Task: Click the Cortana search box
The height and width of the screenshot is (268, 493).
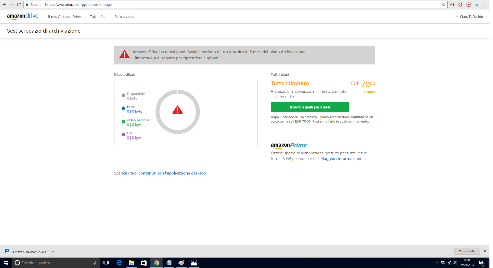Action: (56, 263)
